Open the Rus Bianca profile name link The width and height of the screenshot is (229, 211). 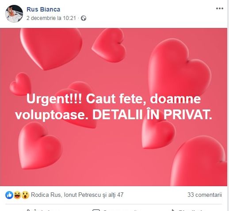[43, 9]
